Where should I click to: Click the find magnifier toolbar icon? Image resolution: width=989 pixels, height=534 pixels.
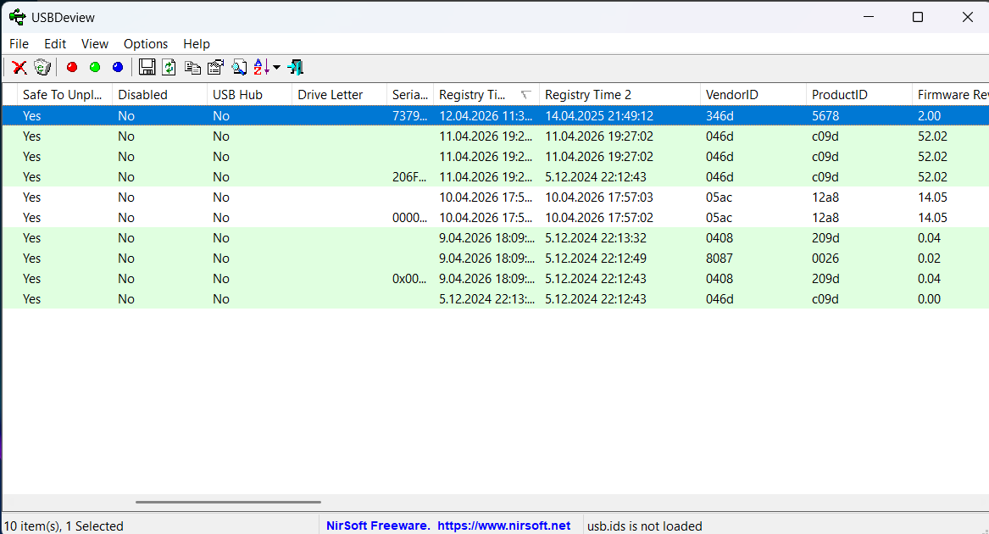click(239, 67)
